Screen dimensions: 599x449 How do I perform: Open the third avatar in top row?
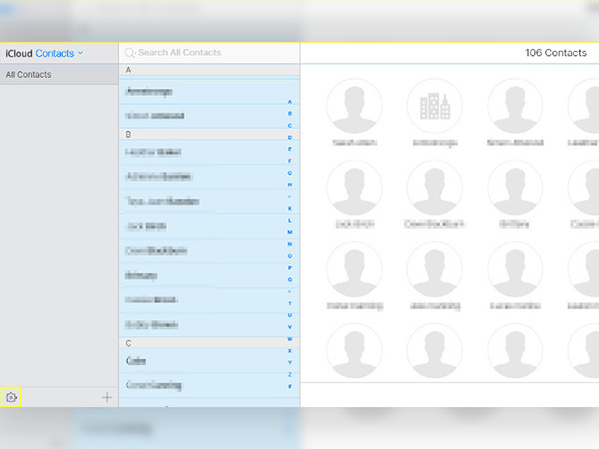(x=515, y=106)
